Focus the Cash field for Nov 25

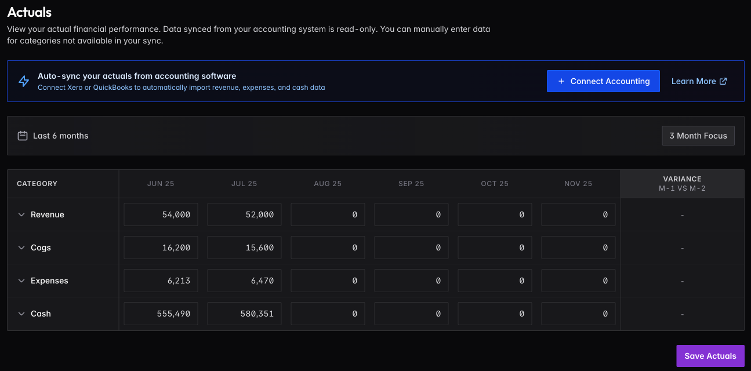(578, 314)
